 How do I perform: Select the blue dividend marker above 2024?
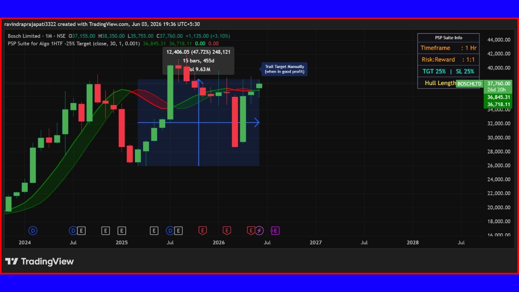pyautogui.click(x=33, y=231)
